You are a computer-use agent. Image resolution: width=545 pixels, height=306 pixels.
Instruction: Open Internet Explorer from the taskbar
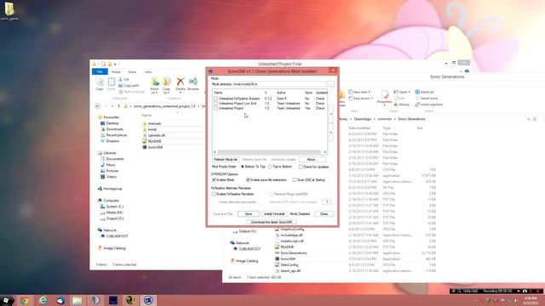43,300
